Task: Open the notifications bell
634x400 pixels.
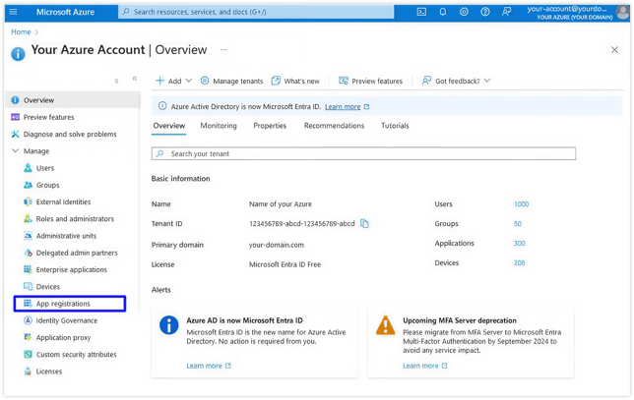Action: coord(443,12)
